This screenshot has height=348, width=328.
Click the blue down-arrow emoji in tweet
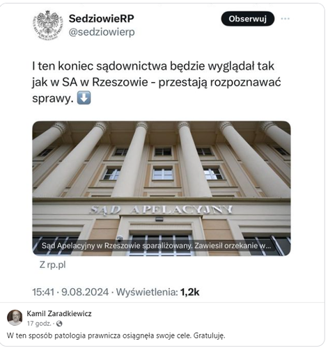(84, 98)
